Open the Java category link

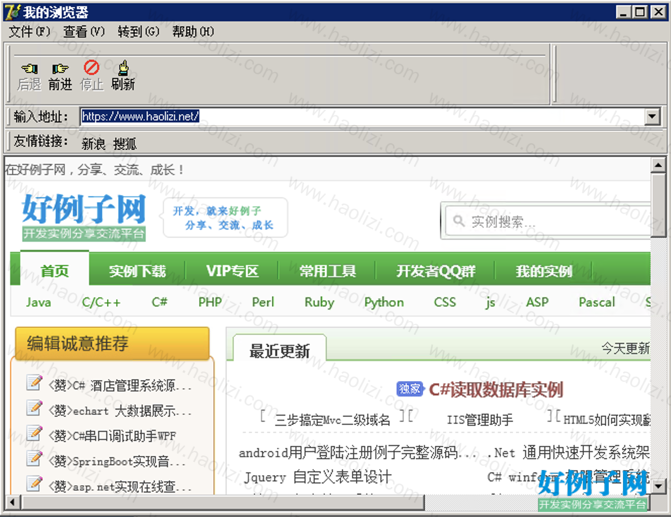pos(38,303)
